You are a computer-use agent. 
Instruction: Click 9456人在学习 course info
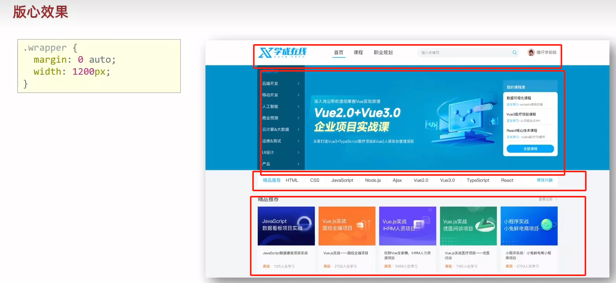pyautogui.click(x=406, y=266)
